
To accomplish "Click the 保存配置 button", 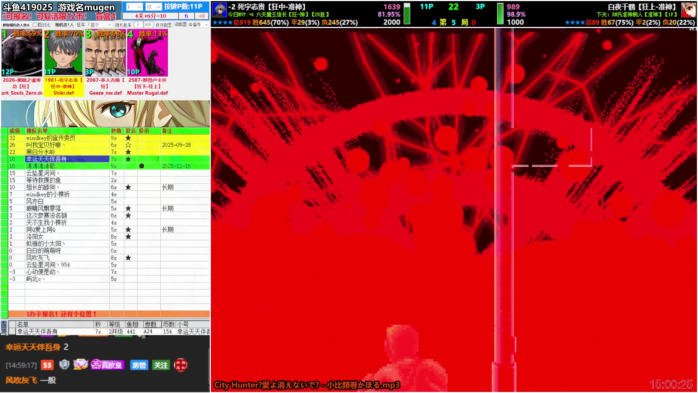I will (x=164, y=25).
